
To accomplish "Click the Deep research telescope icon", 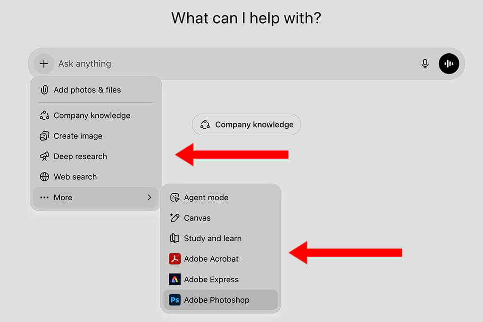I will click(44, 157).
